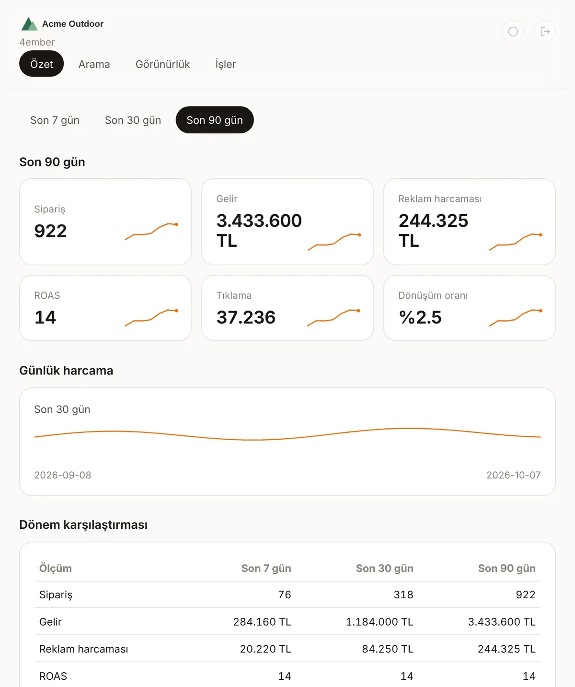
Task: Switch to the Arama tab
Action: [x=94, y=64]
